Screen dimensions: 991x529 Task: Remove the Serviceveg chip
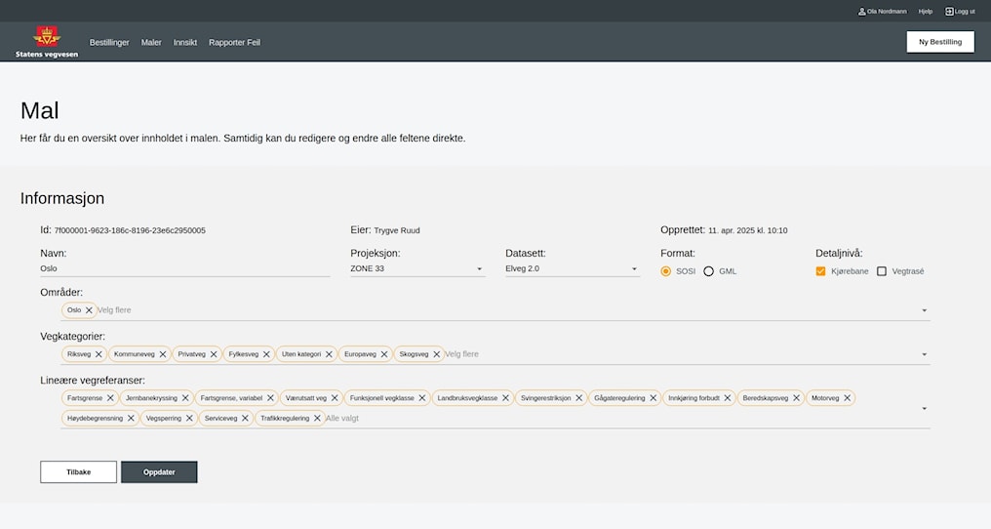coord(245,419)
